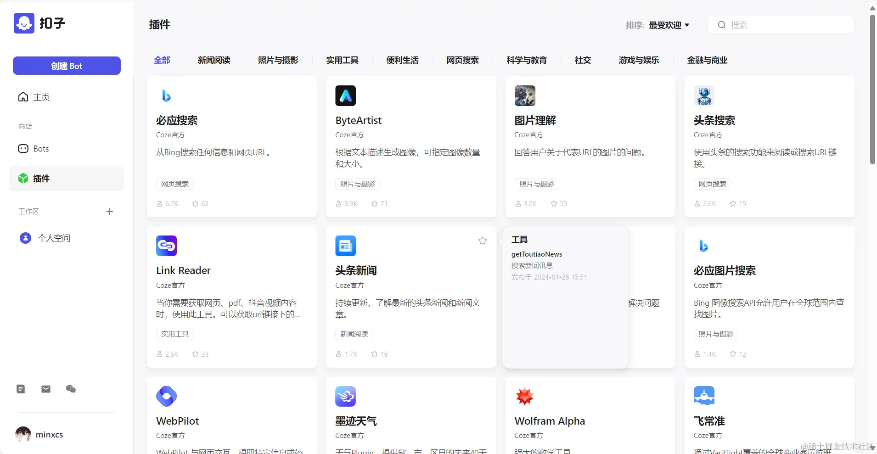Open the 主页 home icon
The height and width of the screenshot is (454, 877).
[23, 97]
